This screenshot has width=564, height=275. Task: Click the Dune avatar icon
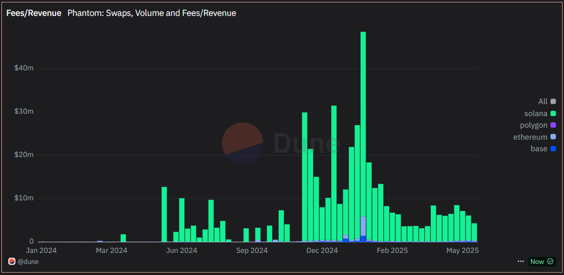pos(12,262)
